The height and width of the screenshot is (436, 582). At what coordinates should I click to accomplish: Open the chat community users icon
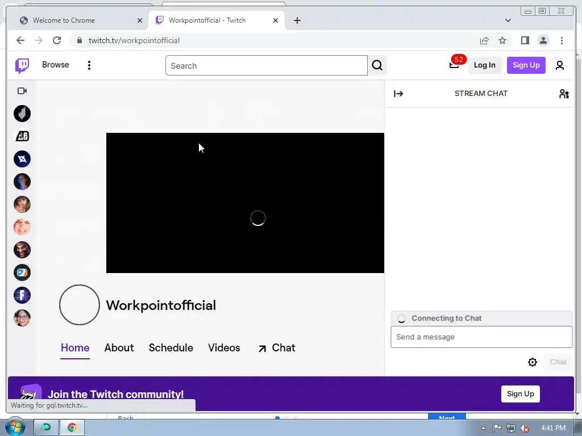tap(564, 94)
